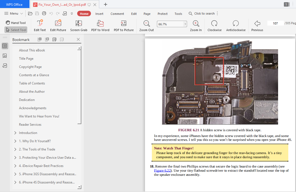Expand '5. iPhone 3GS Disassembly' bookmark
296x192 pixels.
click(15, 174)
